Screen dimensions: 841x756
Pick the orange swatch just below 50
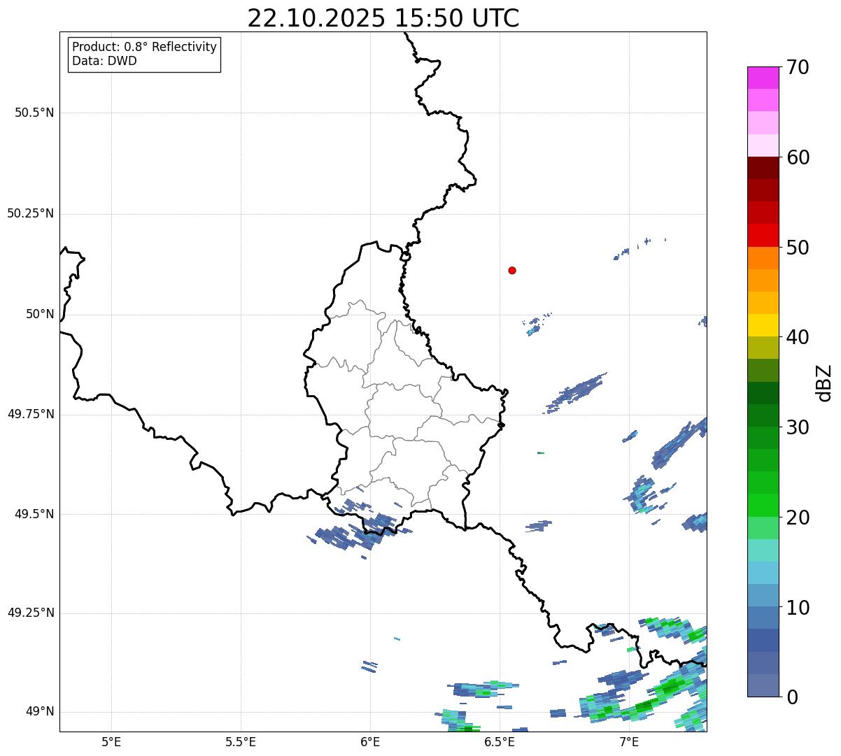point(763,258)
